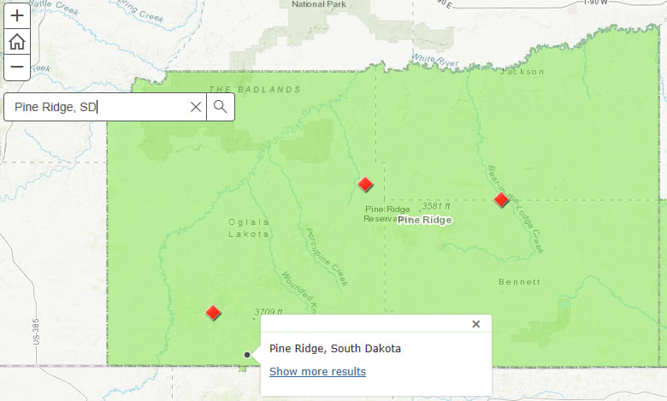Click the Jackson county label
The width and height of the screenshot is (667, 401).
pyautogui.click(x=522, y=73)
